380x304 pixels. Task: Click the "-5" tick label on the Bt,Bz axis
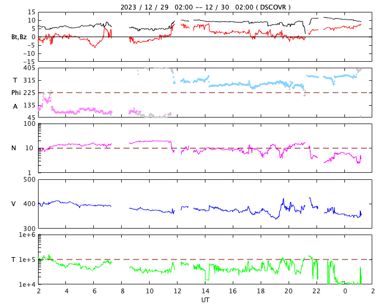[31, 45]
